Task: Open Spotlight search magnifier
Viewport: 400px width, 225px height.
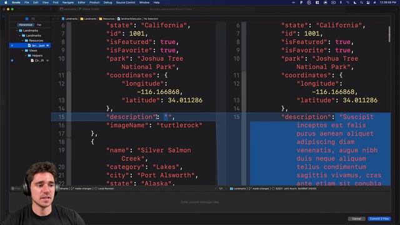Action: pyautogui.click(x=361, y=2)
